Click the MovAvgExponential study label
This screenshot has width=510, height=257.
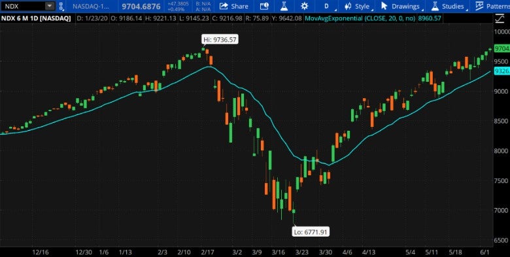[x=360, y=18]
